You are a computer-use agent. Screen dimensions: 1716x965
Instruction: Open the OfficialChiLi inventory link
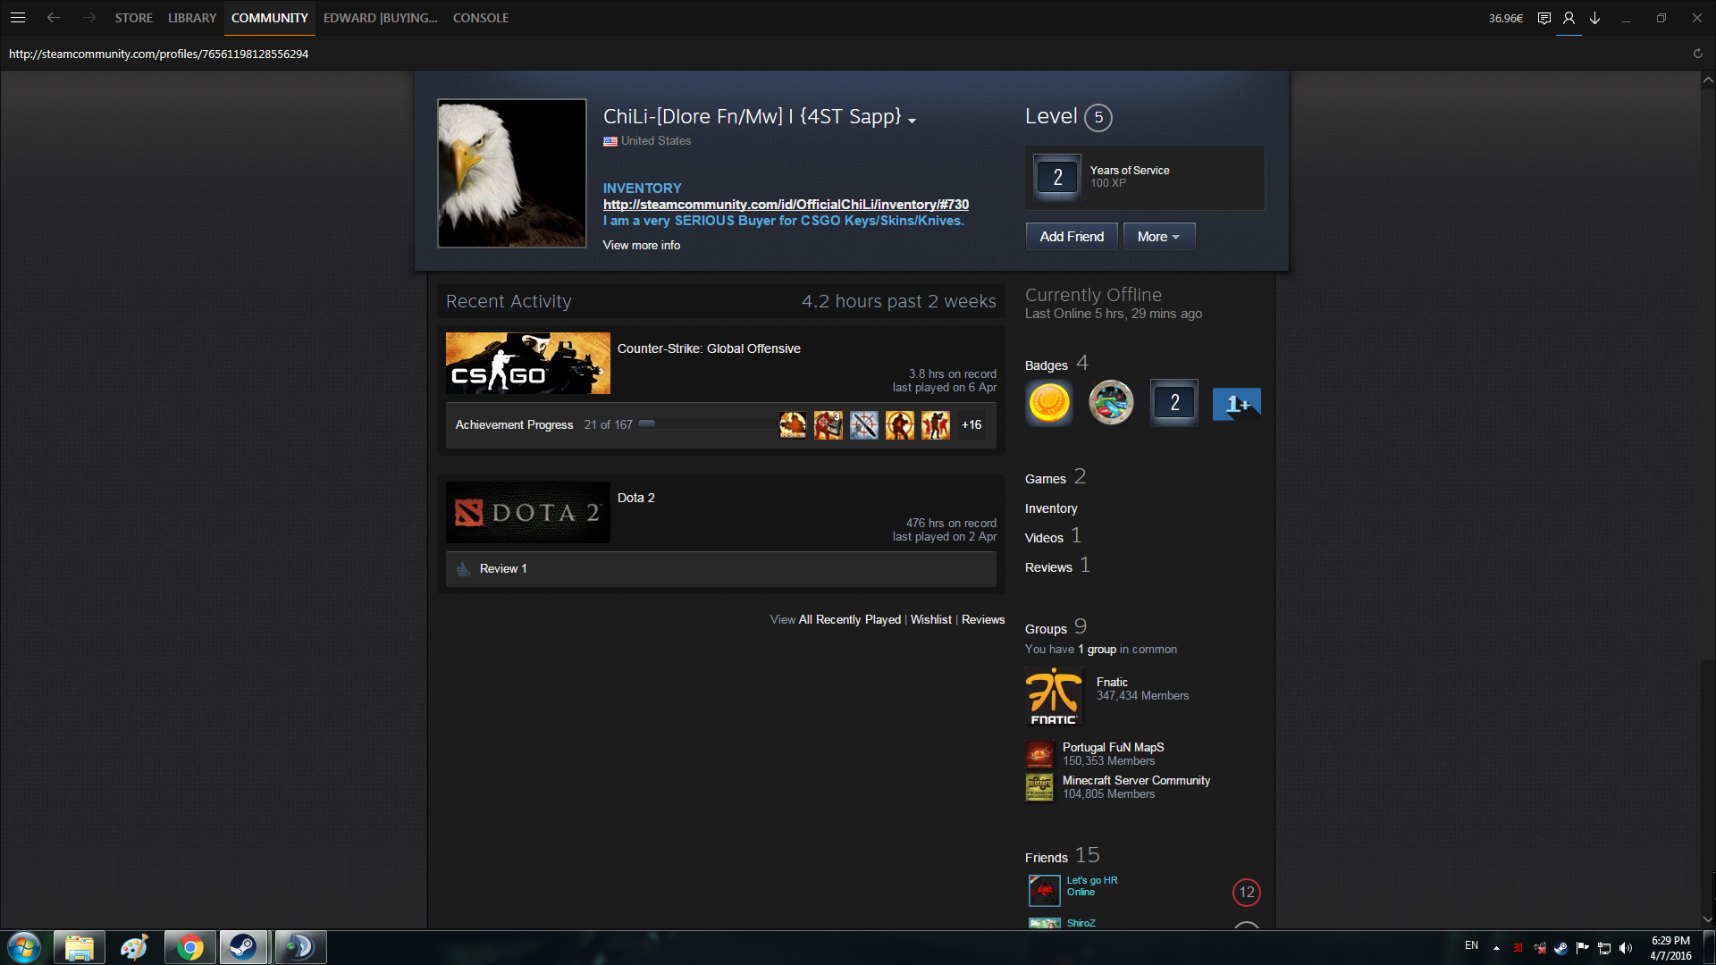pos(786,205)
